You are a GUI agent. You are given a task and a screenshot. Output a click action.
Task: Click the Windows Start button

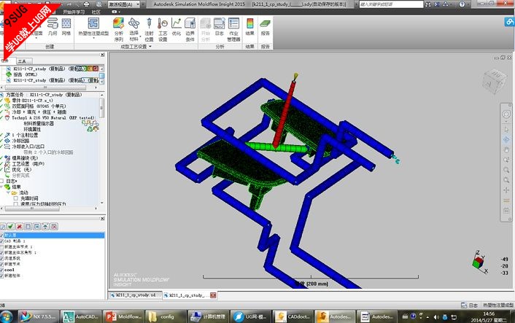click(7, 316)
